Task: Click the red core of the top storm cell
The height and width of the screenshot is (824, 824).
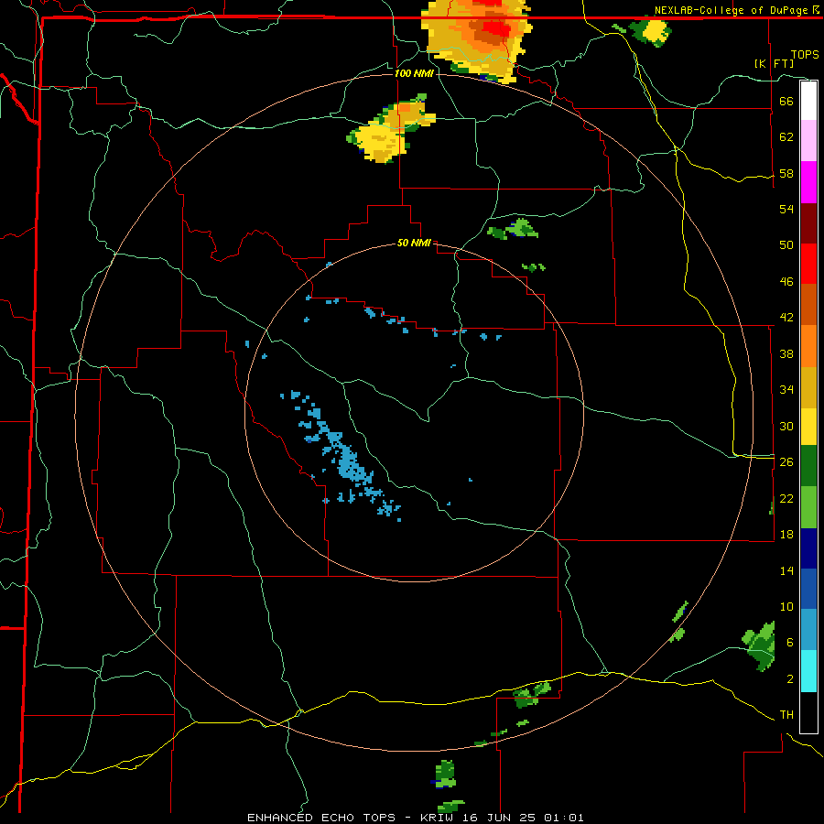Action: coord(495,27)
